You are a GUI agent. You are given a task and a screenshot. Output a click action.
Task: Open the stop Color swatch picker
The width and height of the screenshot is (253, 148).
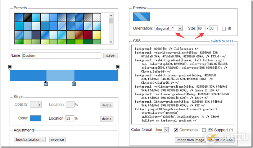(x=36, y=118)
